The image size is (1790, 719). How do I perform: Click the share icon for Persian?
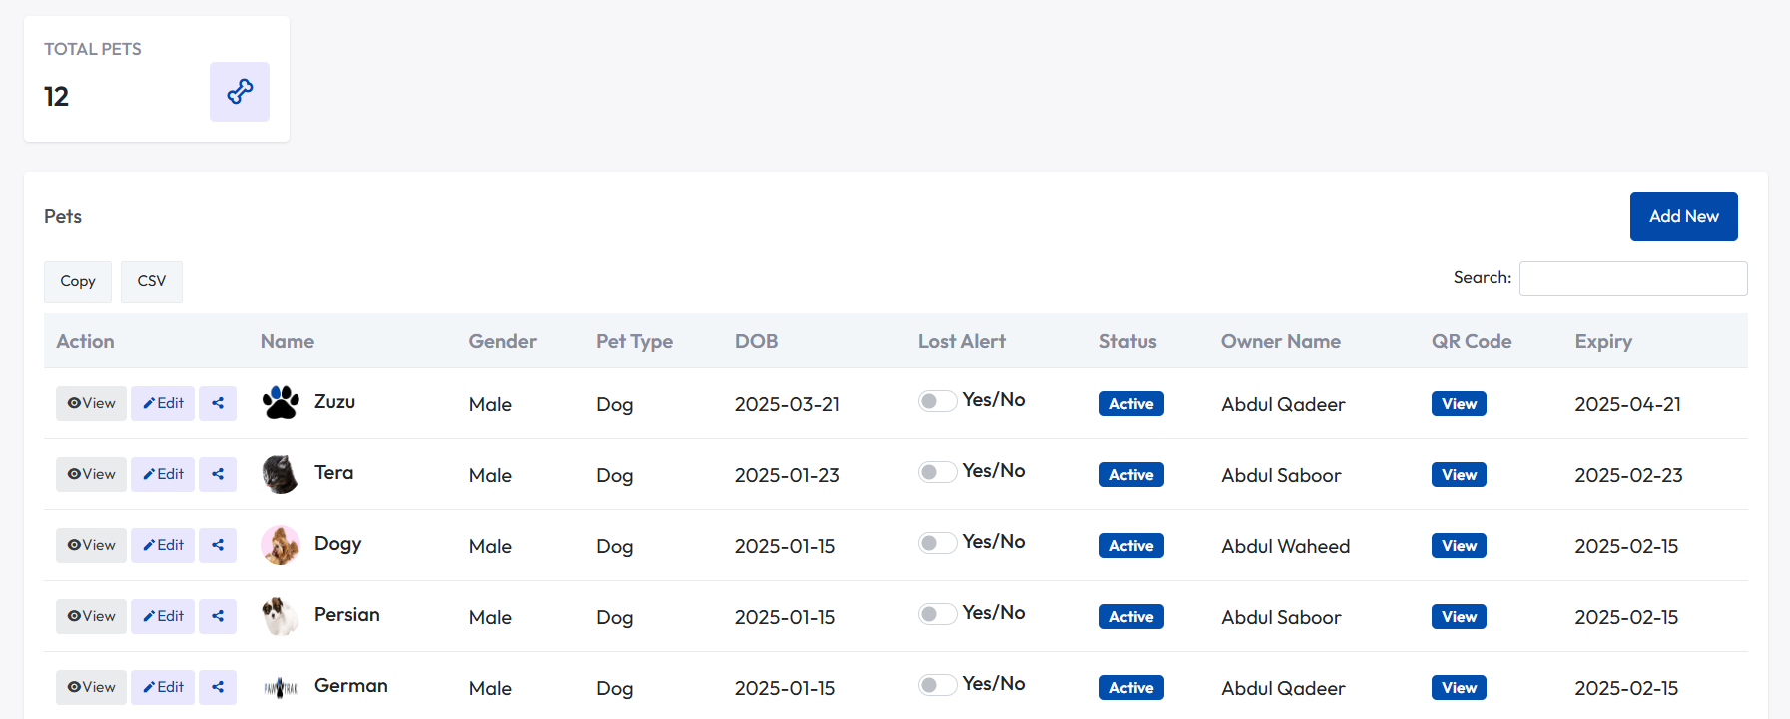[x=218, y=616]
